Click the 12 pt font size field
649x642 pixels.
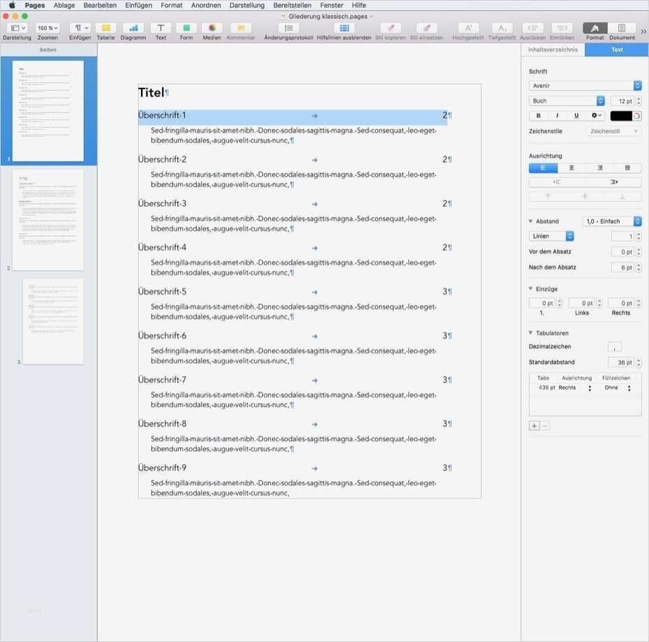coord(622,101)
